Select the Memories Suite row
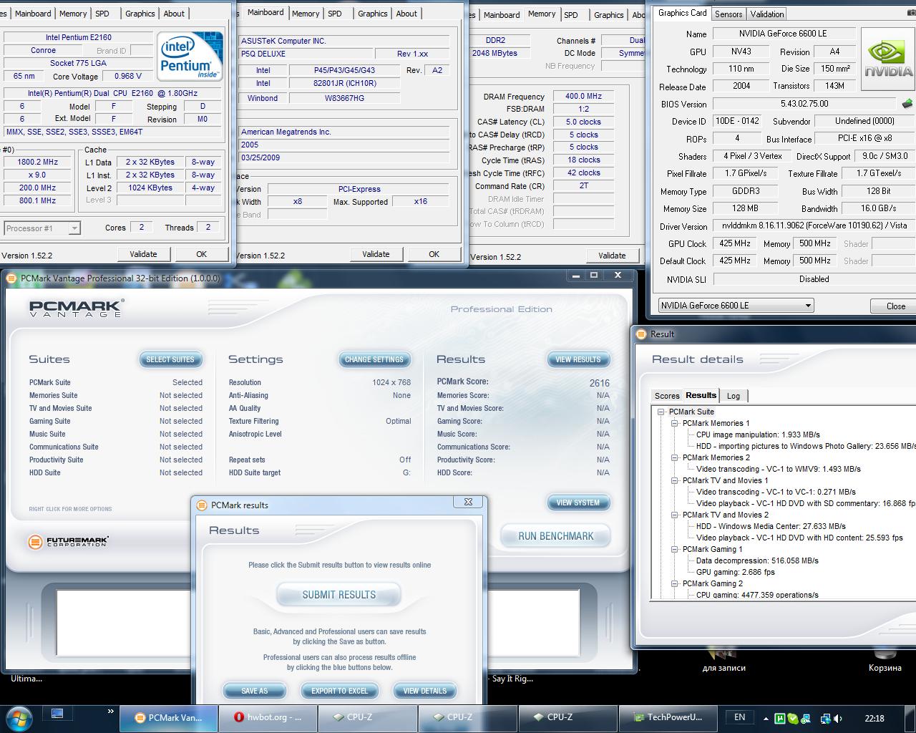The width and height of the screenshot is (916, 733). click(x=116, y=395)
